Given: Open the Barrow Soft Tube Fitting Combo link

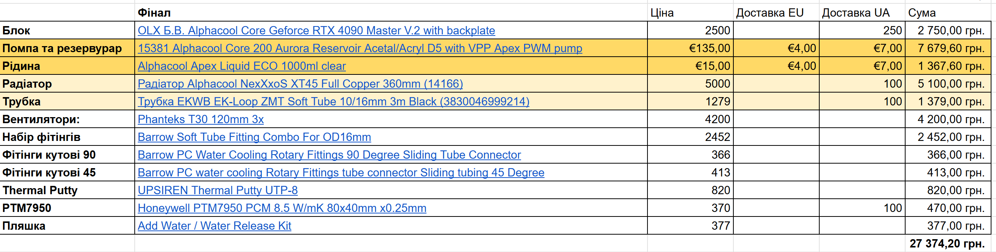Looking at the screenshot, I should [254, 137].
